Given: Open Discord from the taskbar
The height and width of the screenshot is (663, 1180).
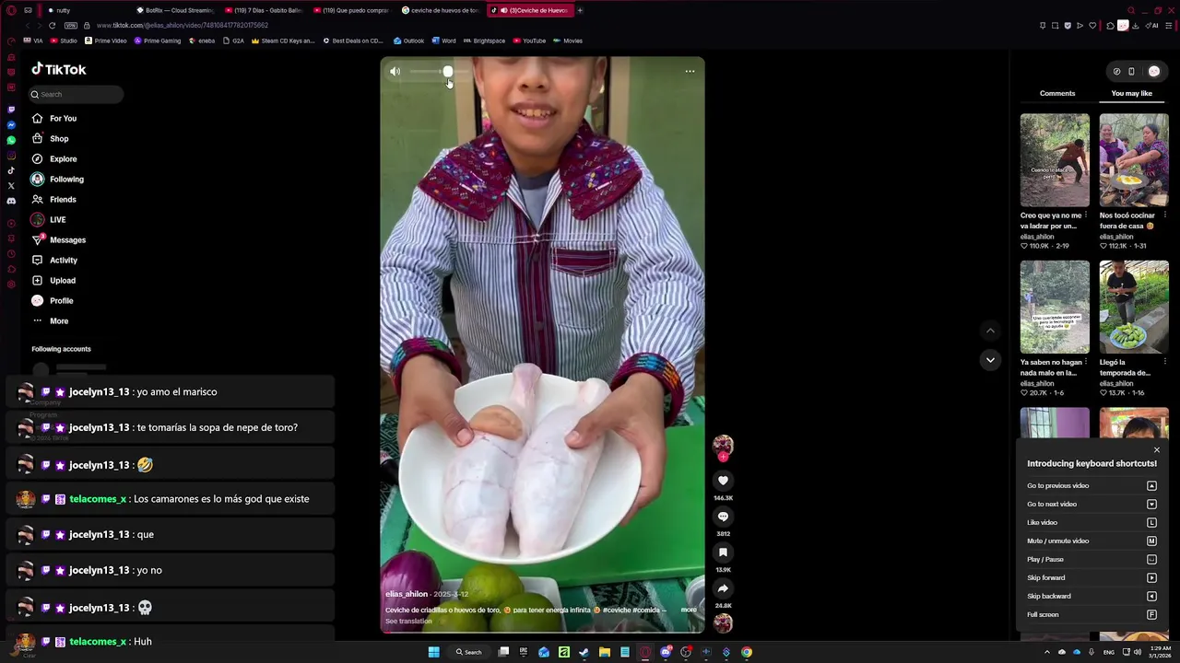Looking at the screenshot, I should (666, 652).
